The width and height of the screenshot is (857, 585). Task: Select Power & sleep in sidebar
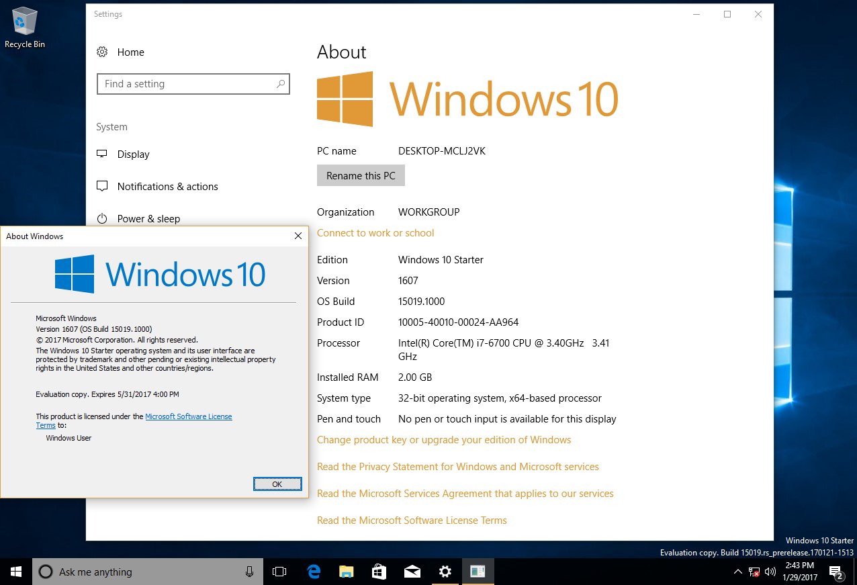[x=148, y=218]
